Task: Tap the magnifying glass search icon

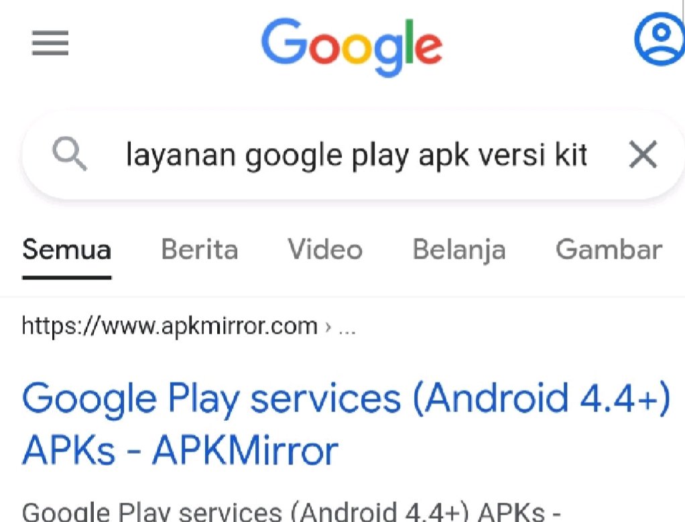Action: coord(70,153)
